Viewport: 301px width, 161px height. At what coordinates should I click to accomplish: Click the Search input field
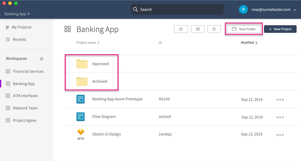(177, 9)
